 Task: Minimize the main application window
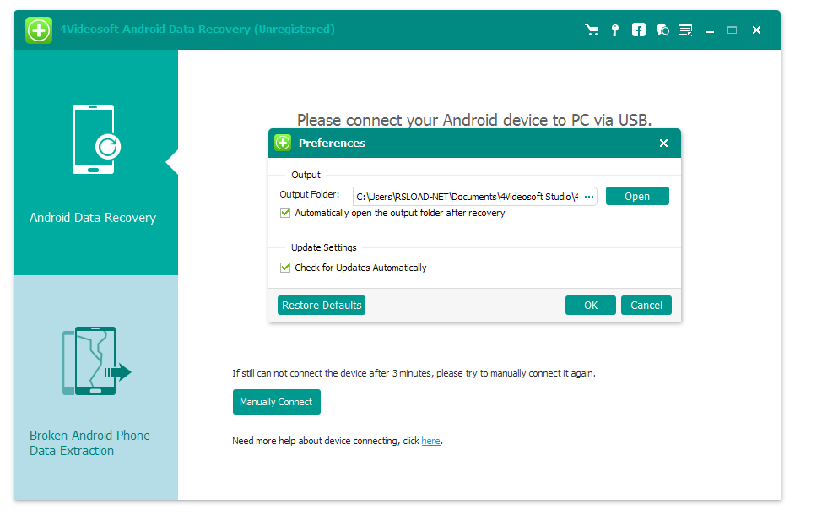[710, 30]
